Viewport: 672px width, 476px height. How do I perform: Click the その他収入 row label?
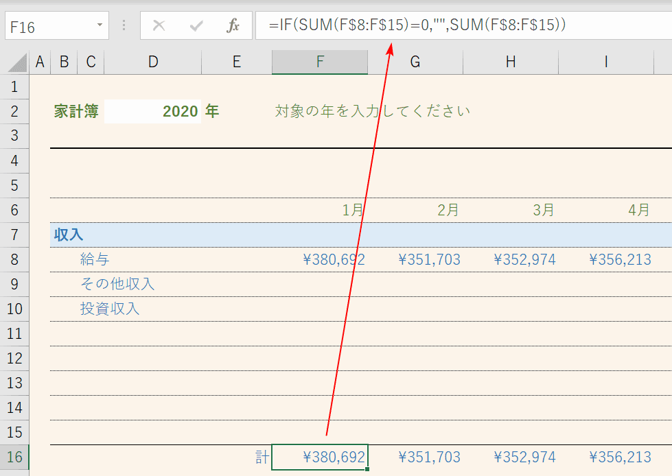(x=117, y=284)
